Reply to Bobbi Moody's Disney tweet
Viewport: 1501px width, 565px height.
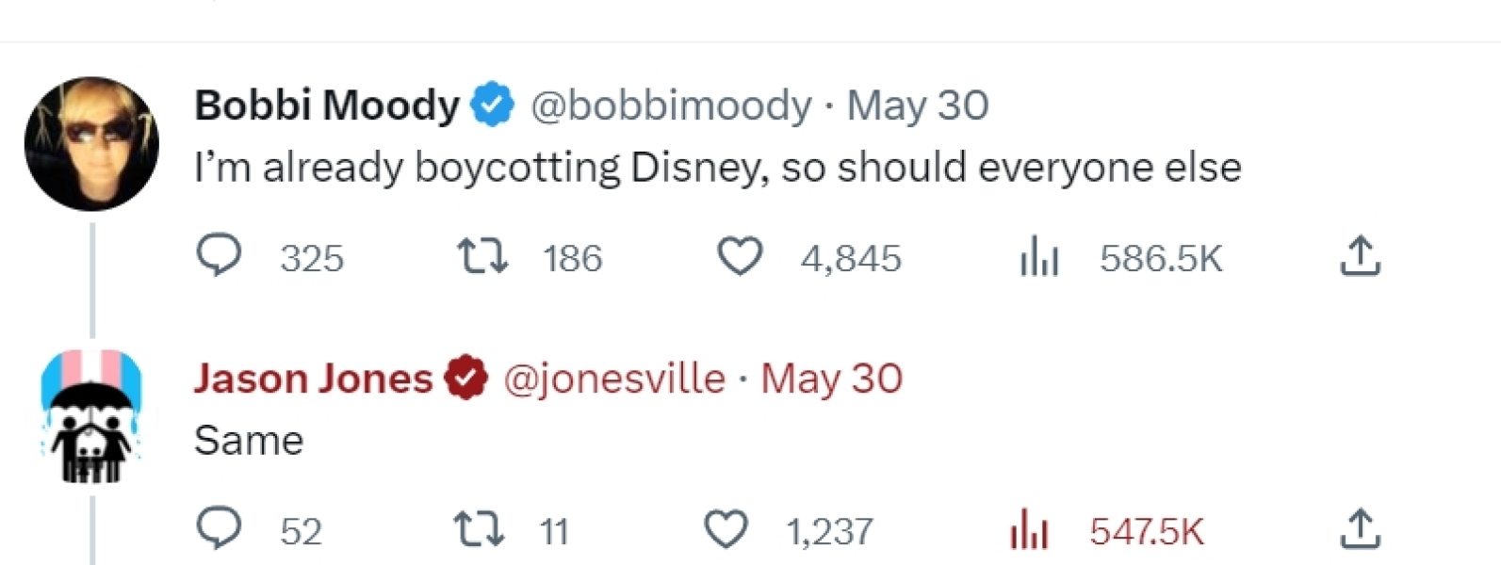coord(219,255)
